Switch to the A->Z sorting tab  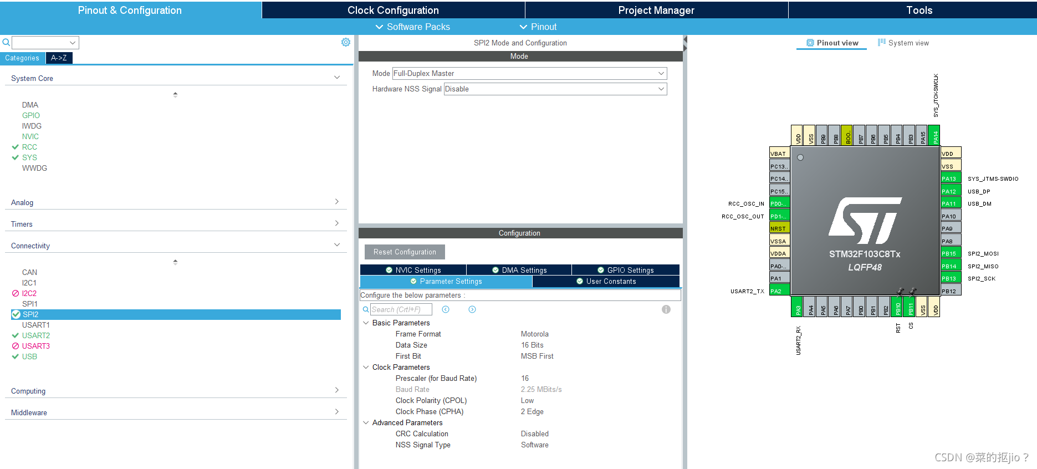[x=59, y=58]
